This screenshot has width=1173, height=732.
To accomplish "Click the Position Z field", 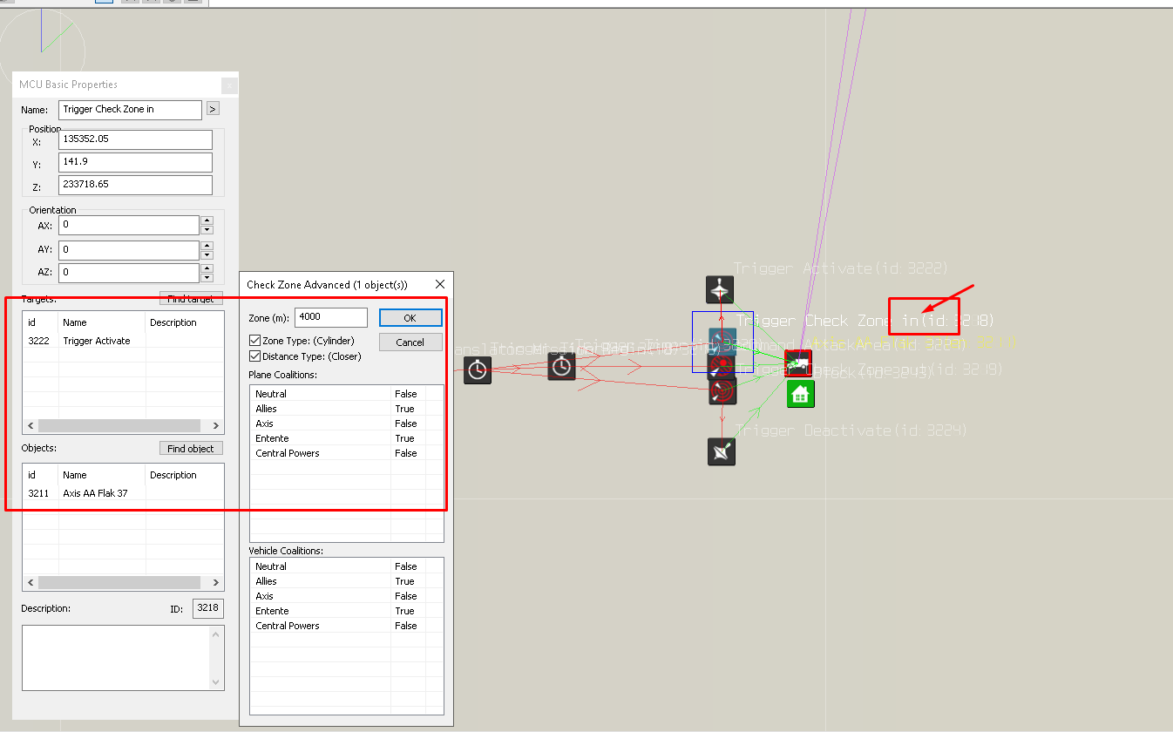I will click(x=136, y=185).
